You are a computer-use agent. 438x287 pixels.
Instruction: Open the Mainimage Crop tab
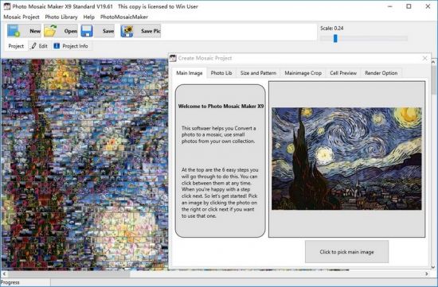pos(303,73)
